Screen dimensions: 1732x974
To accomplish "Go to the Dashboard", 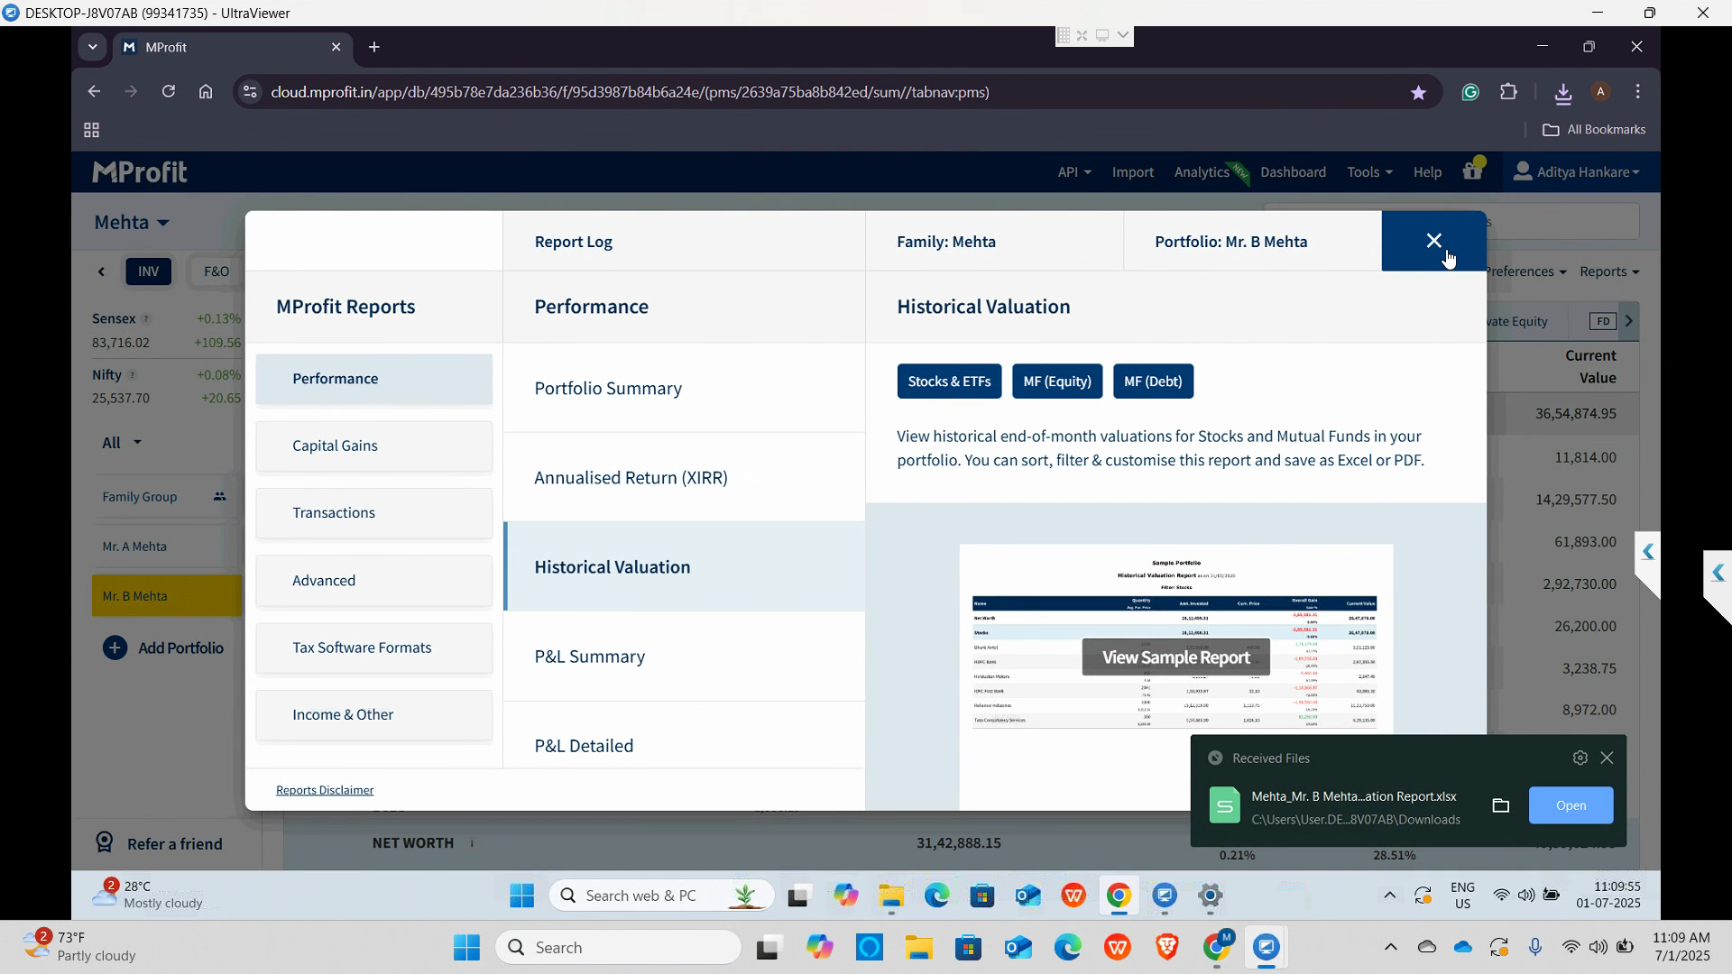I will 1293,172.
